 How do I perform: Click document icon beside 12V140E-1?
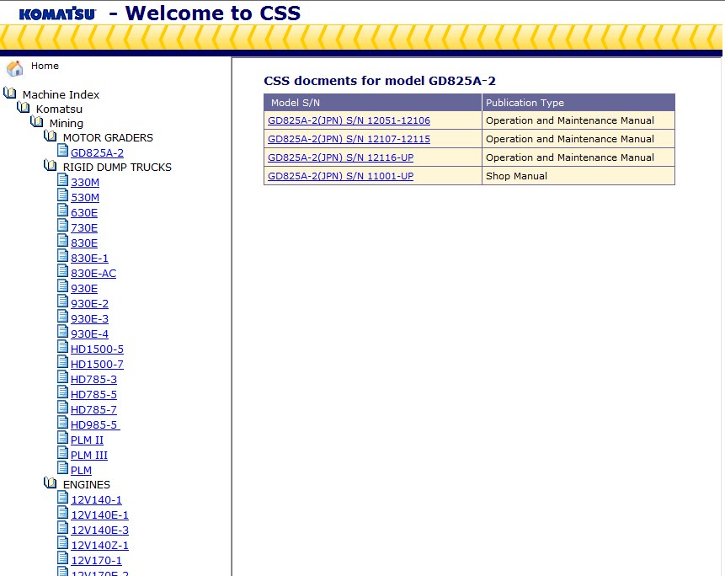tap(63, 513)
